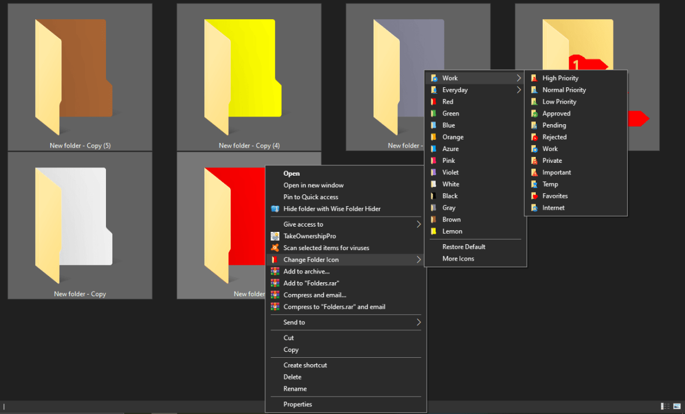
Task: Pick the Internet globe folder icon
Action: tap(553, 207)
